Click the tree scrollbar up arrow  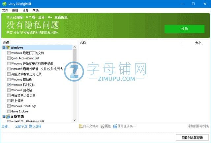[75, 47]
